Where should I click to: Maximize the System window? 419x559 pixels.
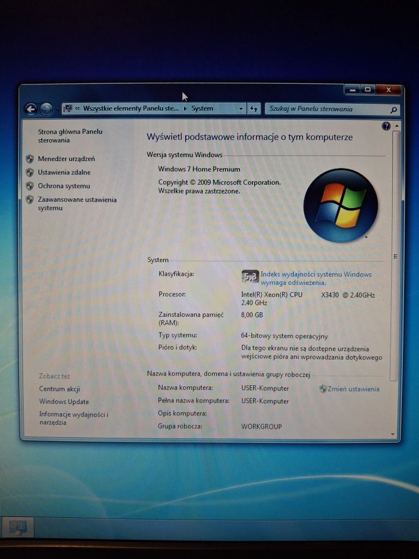tap(368, 89)
